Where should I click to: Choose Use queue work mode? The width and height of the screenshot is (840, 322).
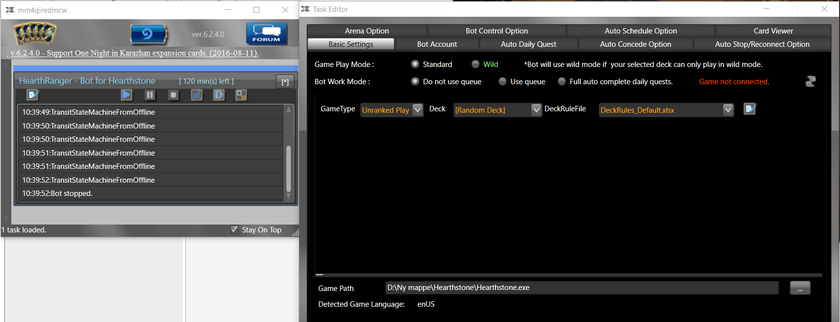pyautogui.click(x=502, y=81)
